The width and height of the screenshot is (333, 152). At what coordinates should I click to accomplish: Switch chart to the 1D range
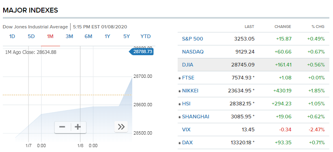pos(12,36)
